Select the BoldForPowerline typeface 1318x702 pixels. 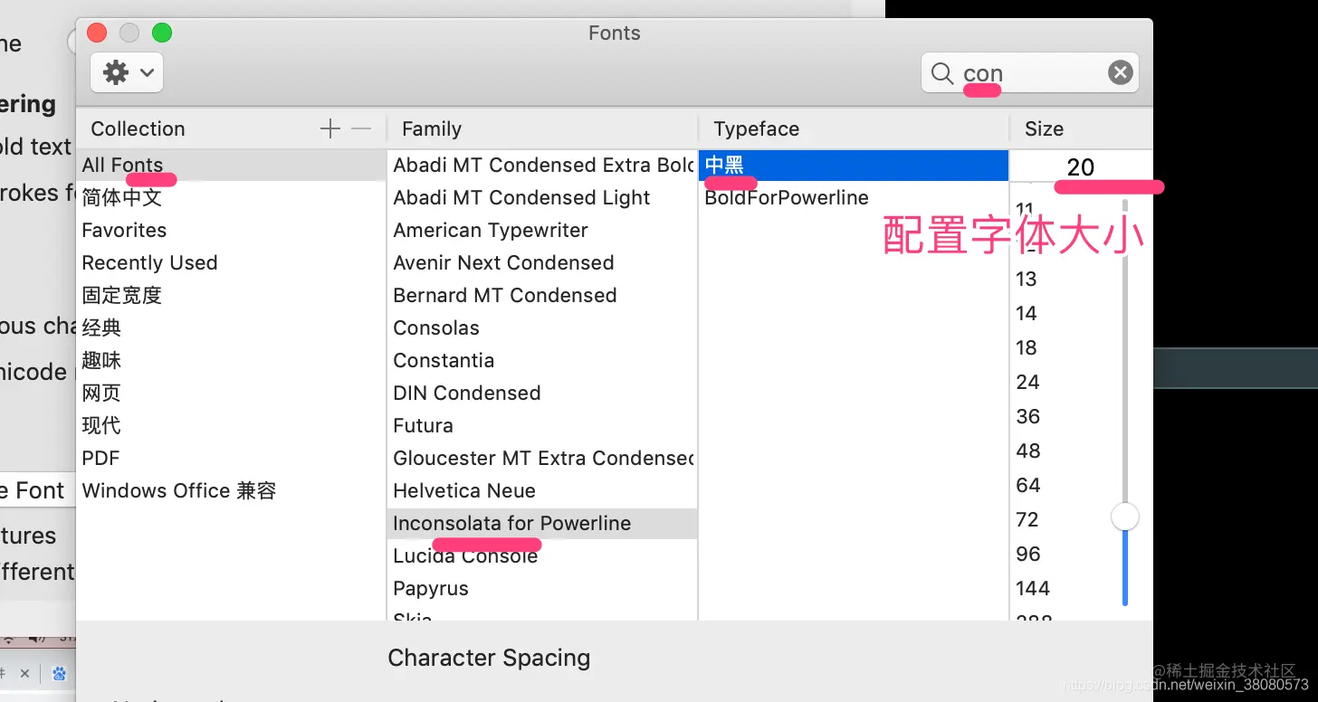coord(786,197)
